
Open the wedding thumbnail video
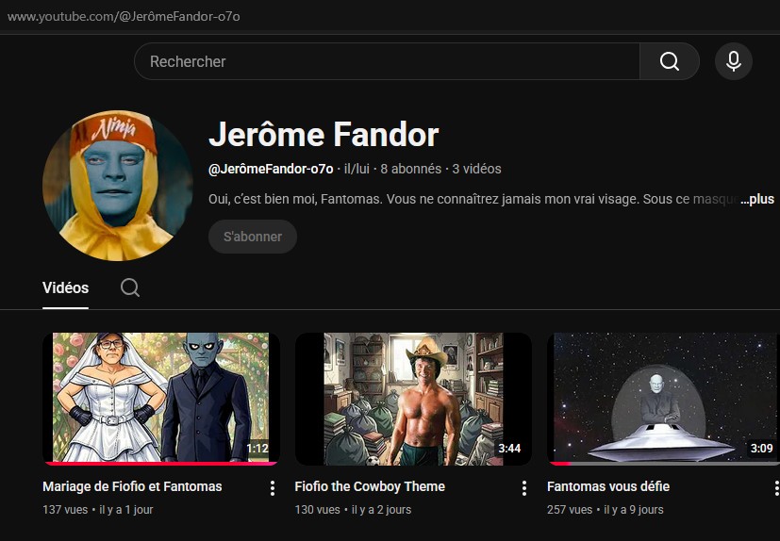pos(160,398)
